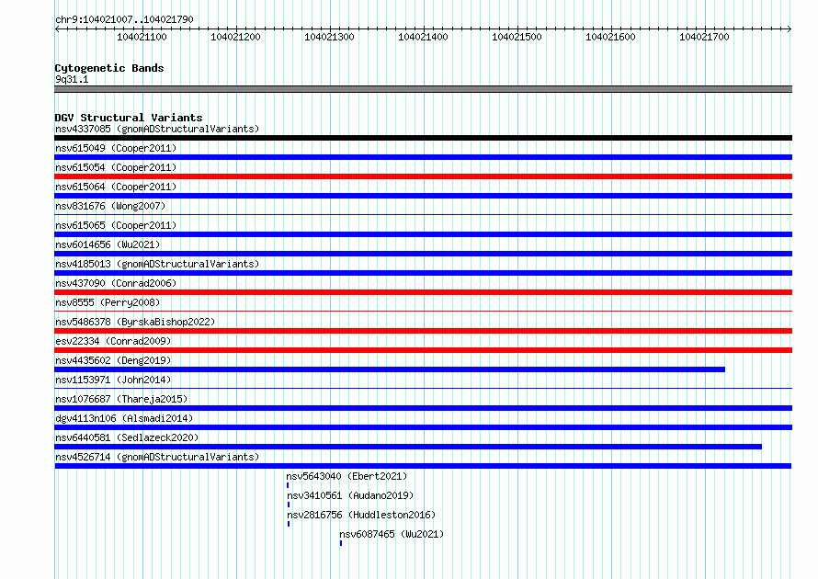Click the blue bar under dgv4113n106
The image size is (818, 579).
coord(423,427)
